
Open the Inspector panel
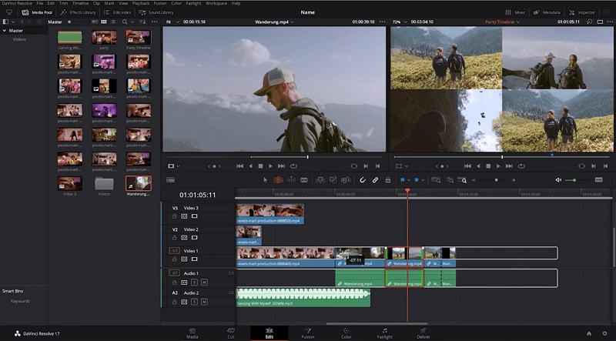[x=582, y=12]
